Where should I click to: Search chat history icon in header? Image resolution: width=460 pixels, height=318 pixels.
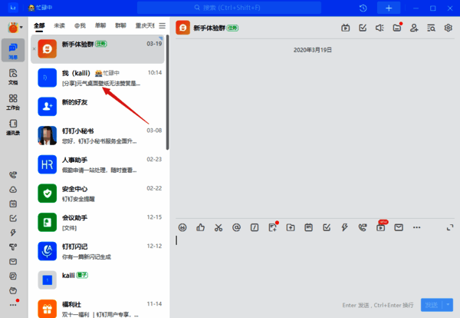(431, 28)
